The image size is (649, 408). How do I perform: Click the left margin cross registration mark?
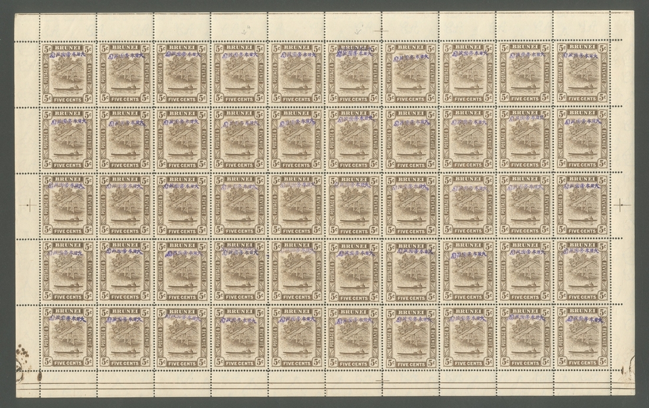(x=27, y=204)
